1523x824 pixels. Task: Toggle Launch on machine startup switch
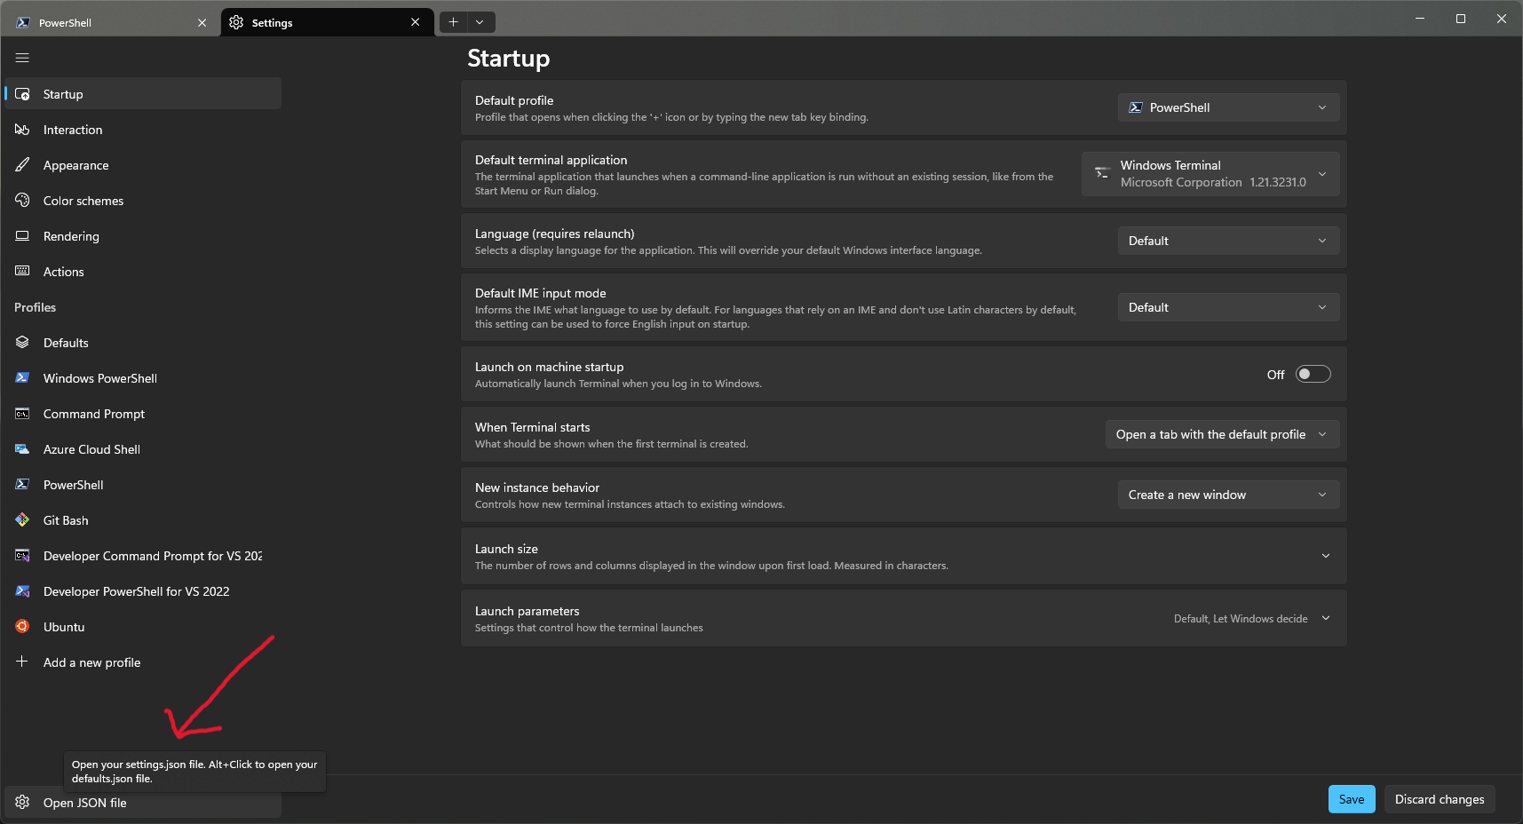tap(1313, 374)
